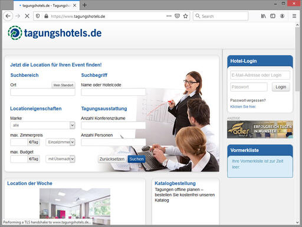Open the mit Übernachtung budget dropdown
The image size is (302, 227).
(x=60, y=159)
